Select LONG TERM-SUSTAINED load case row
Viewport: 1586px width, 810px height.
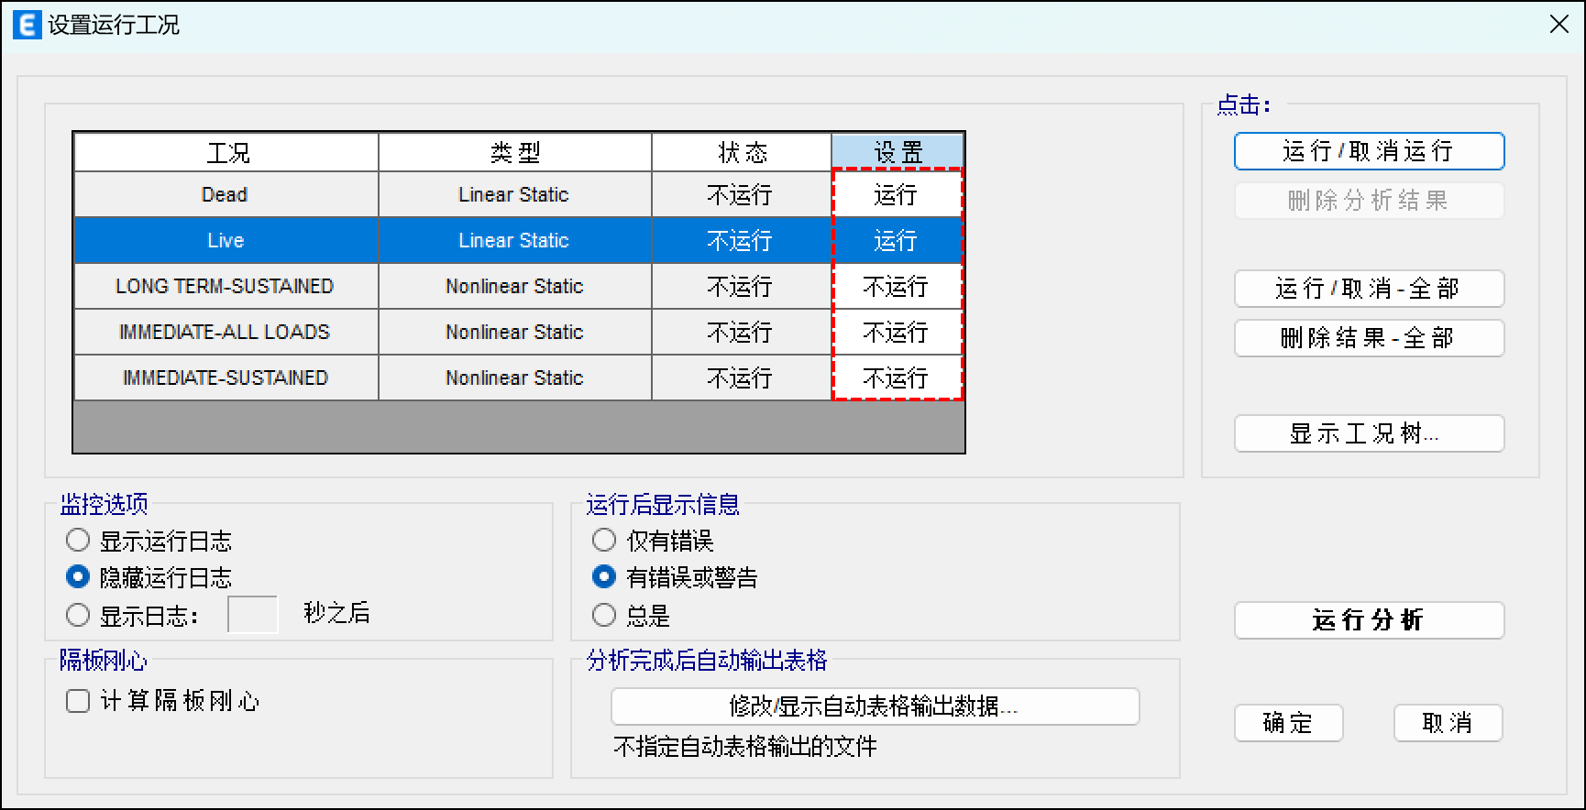tap(225, 286)
